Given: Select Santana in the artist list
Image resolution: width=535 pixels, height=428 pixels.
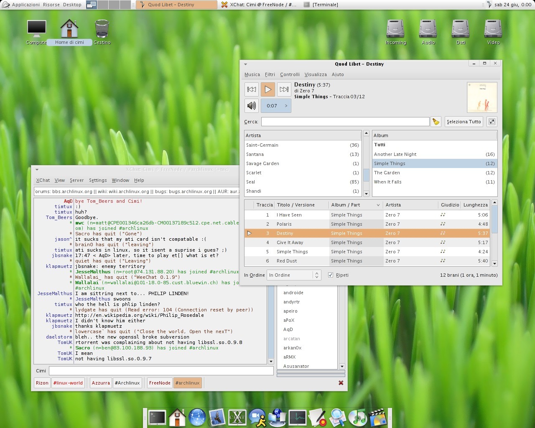Looking at the screenshot, I should point(303,154).
